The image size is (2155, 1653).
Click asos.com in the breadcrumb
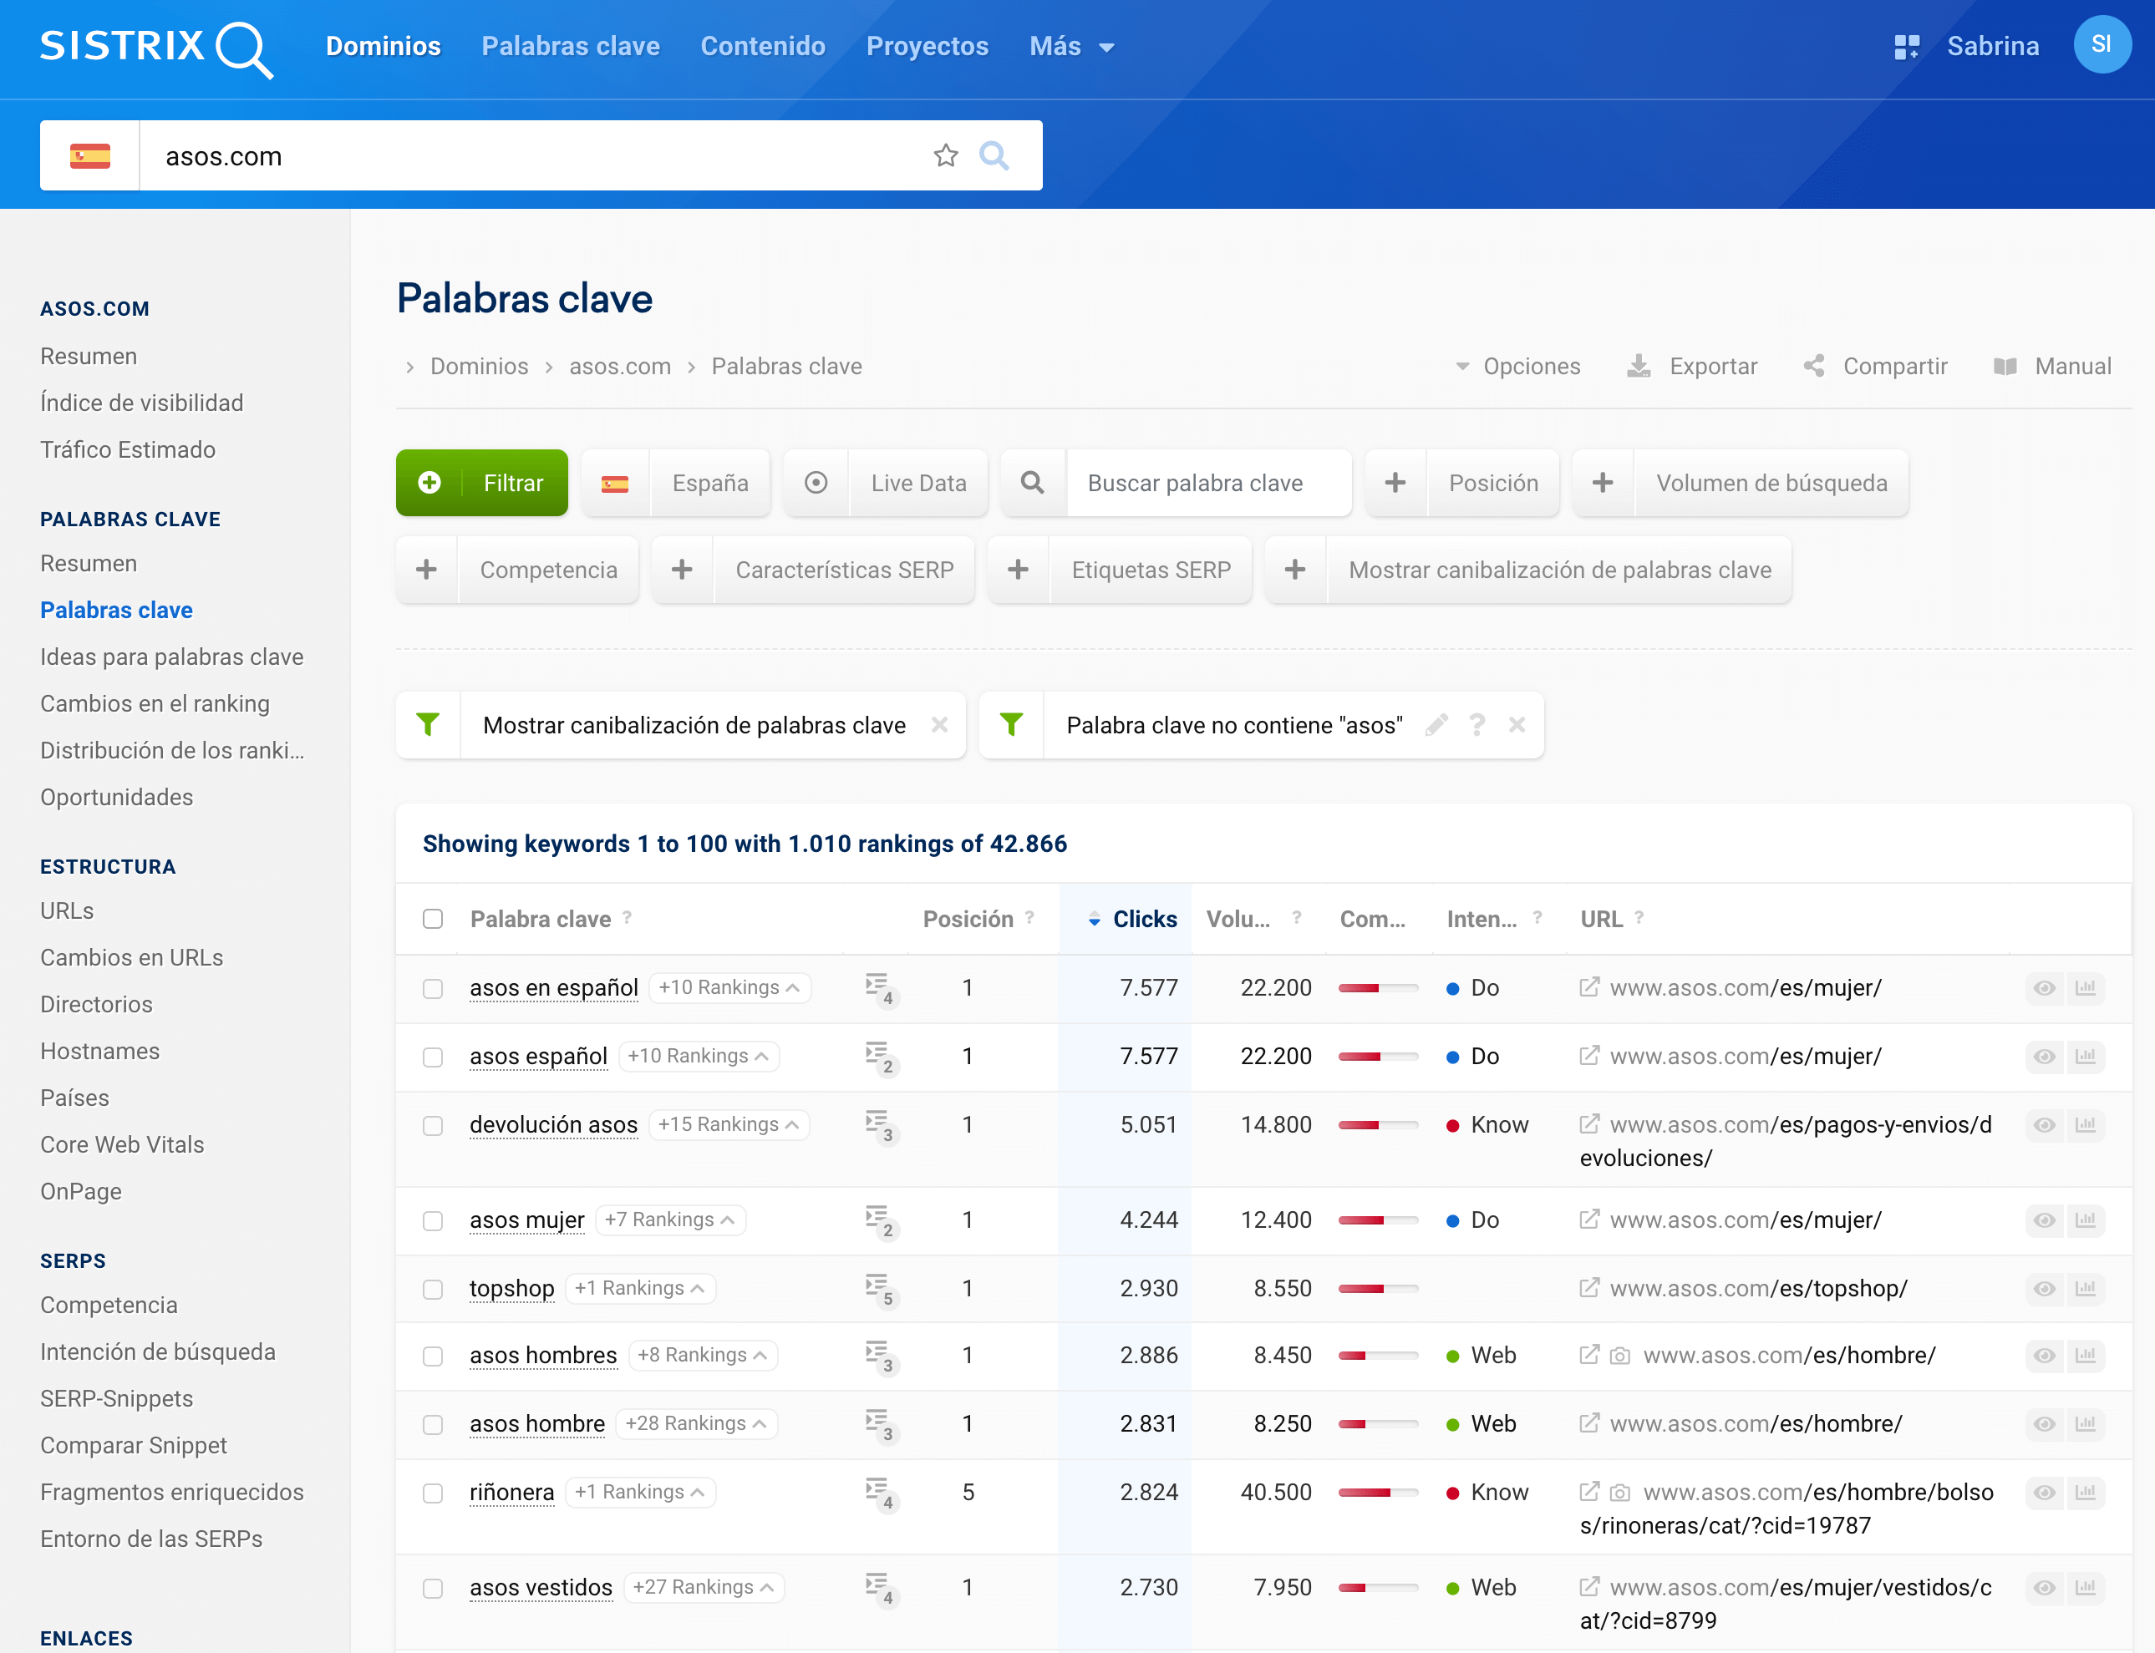point(620,366)
